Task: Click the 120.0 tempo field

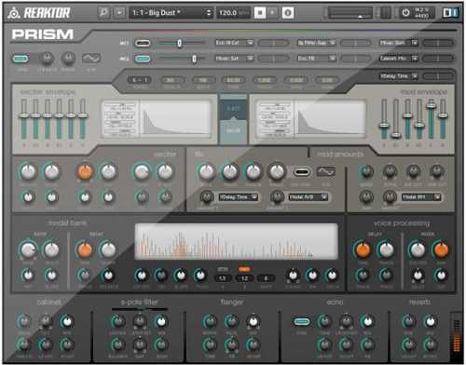Action: (x=234, y=13)
